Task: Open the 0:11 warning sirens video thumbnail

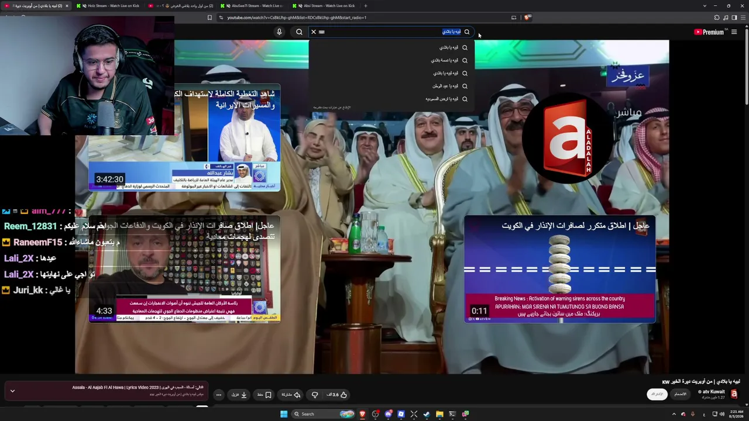Action: [560, 269]
